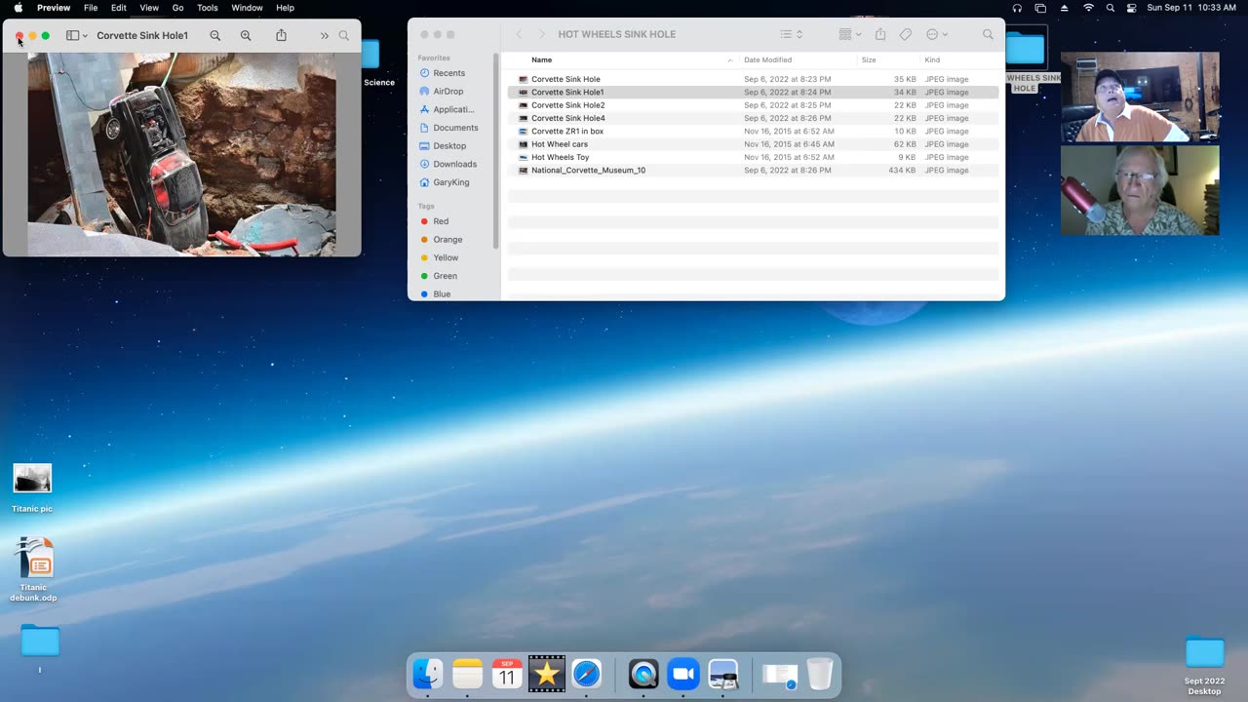Zoom in on the Corvette image

tap(246, 35)
